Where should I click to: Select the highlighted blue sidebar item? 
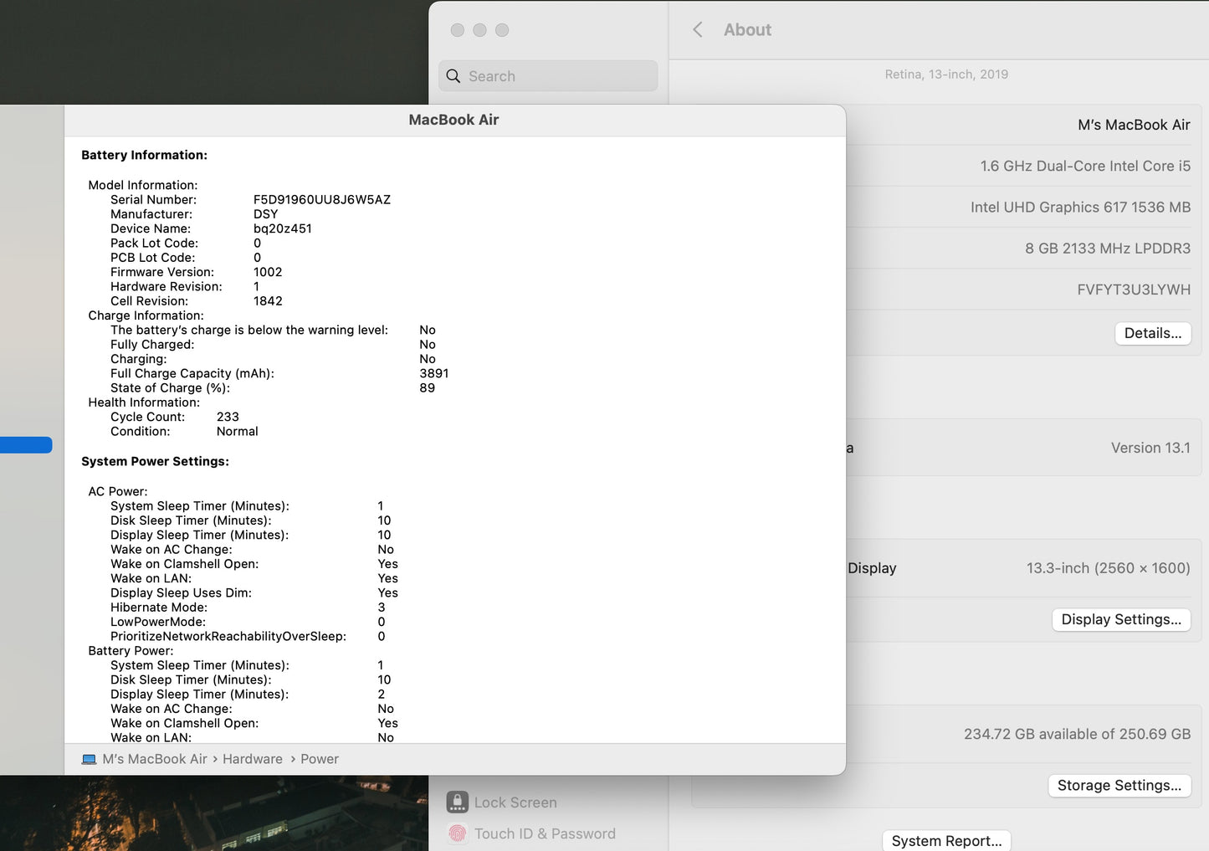(x=26, y=445)
